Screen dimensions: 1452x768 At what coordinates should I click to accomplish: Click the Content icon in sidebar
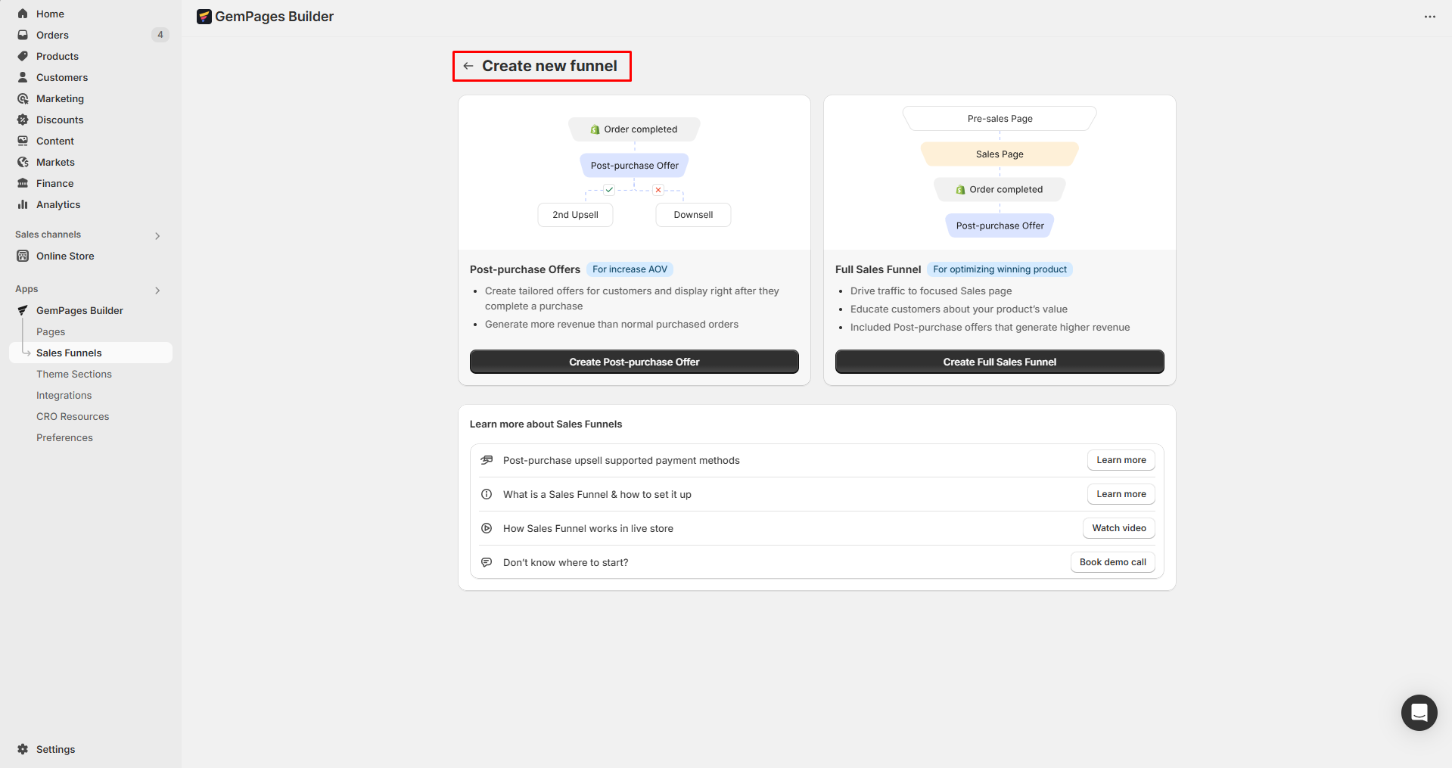tap(23, 141)
